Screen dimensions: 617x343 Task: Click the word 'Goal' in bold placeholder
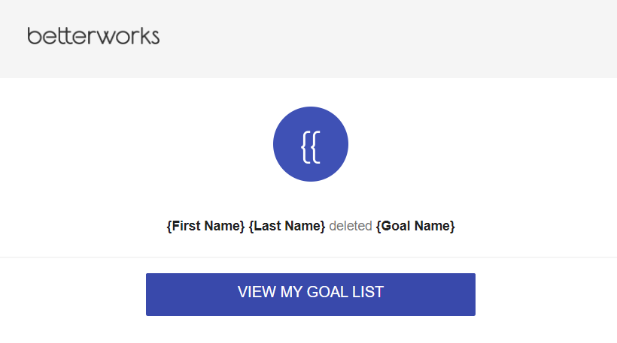click(x=396, y=226)
